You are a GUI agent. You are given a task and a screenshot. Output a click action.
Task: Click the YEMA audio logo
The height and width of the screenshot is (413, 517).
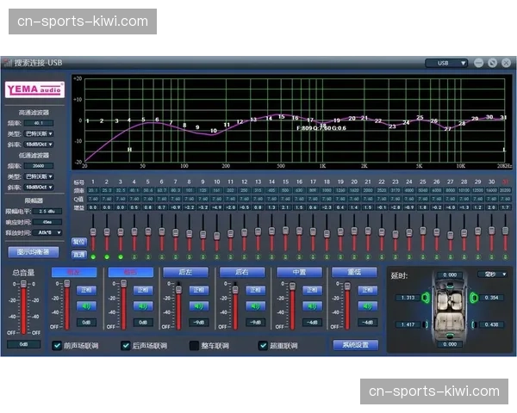coord(34,89)
